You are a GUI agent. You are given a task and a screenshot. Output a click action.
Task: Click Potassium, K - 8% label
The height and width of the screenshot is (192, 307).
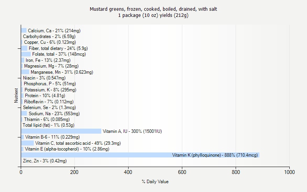tap(50, 90)
